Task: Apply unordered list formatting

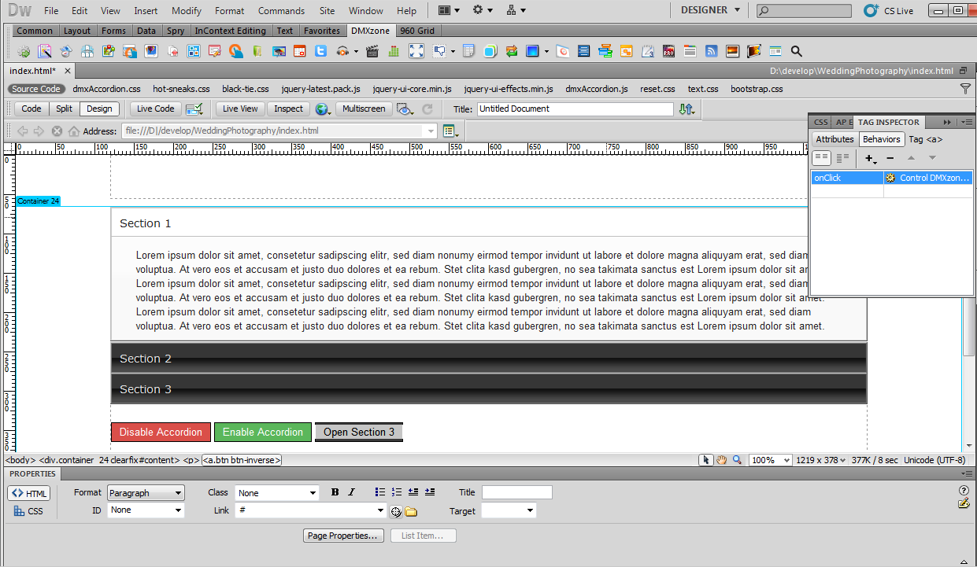Action: tap(380, 492)
